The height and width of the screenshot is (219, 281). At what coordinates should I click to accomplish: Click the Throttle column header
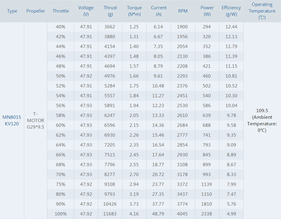[x=61, y=11]
